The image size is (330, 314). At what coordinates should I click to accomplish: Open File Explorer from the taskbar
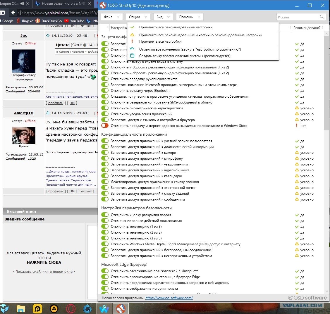(x=20, y=309)
